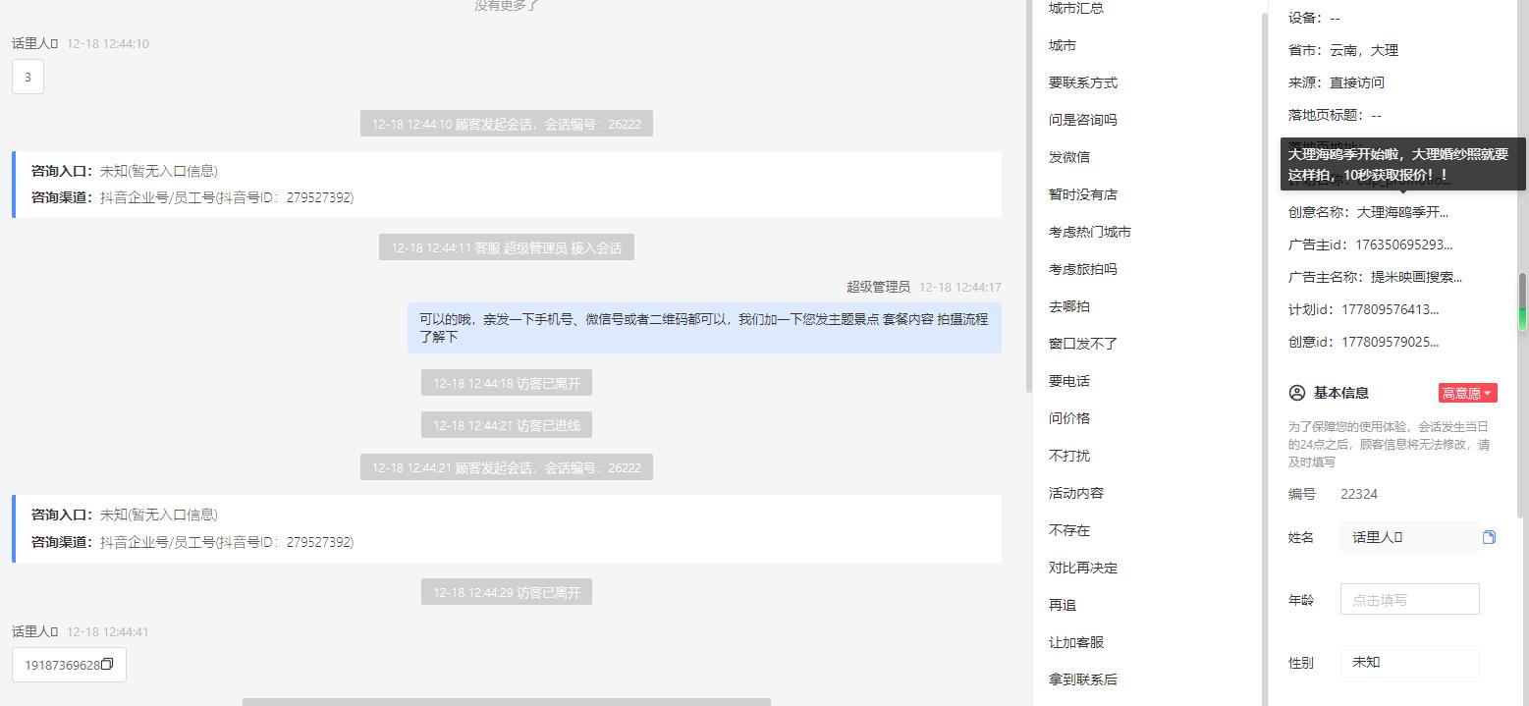The width and height of the screenshot is (1529, 706).
Task: Click the chat area scrollbar
Action: click(1028, 196)
